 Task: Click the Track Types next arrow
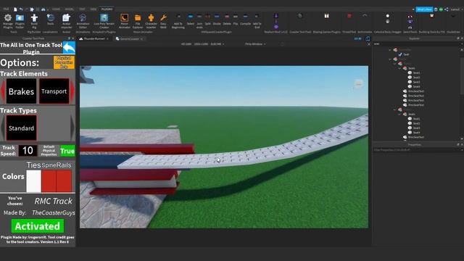point(72,128)
